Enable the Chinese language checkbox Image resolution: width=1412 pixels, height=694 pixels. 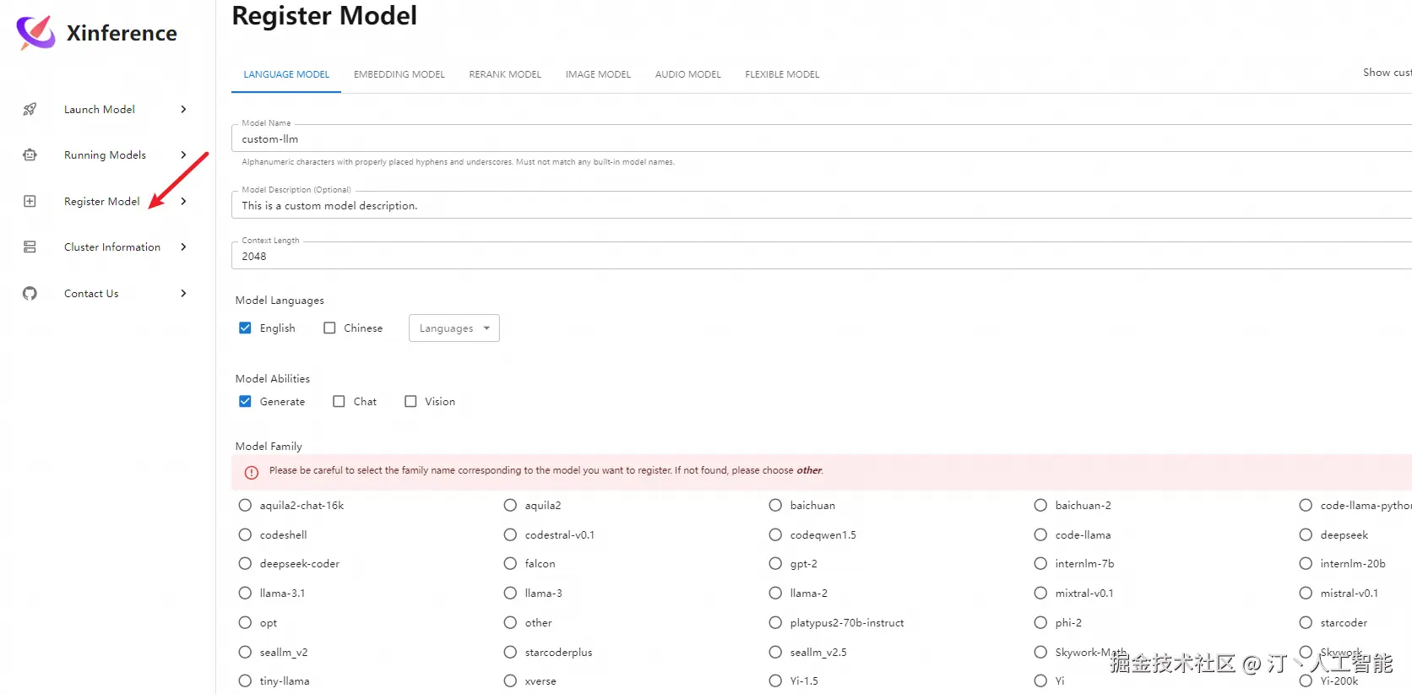point(329,328)
